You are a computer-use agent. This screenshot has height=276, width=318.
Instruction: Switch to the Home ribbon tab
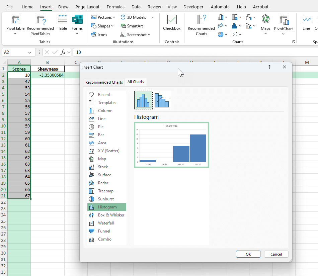[27, 7]
